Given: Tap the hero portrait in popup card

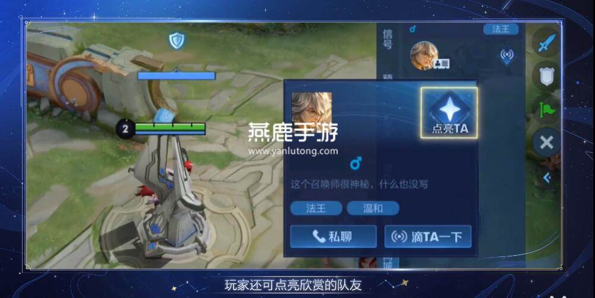Looking at the screenshot, I should click(311, 109).
